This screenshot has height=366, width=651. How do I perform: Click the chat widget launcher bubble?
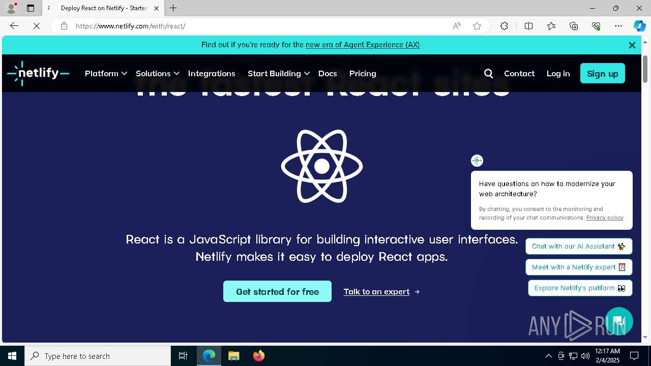618,321
